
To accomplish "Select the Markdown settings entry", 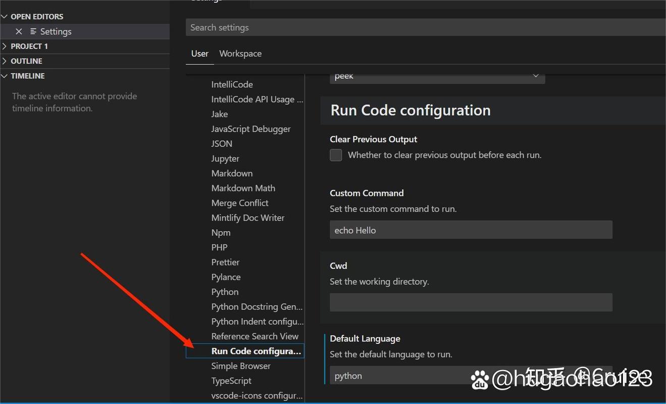I will click(232, 173).
